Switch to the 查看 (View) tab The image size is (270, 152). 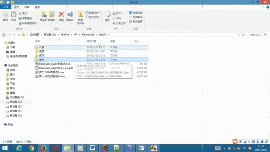pyautogui.click(x=37, y=7)
